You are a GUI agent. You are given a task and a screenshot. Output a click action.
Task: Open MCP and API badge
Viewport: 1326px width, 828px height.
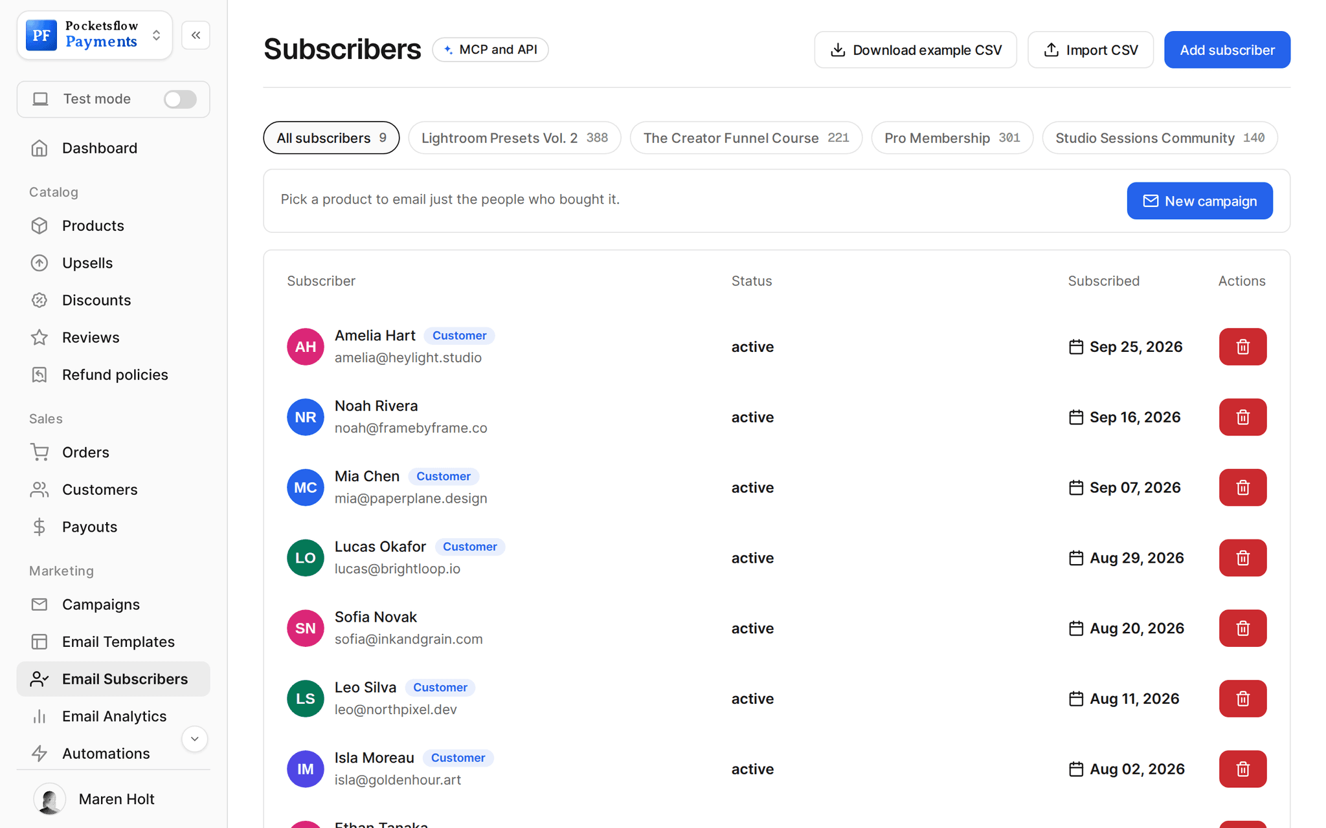point(490,50)
